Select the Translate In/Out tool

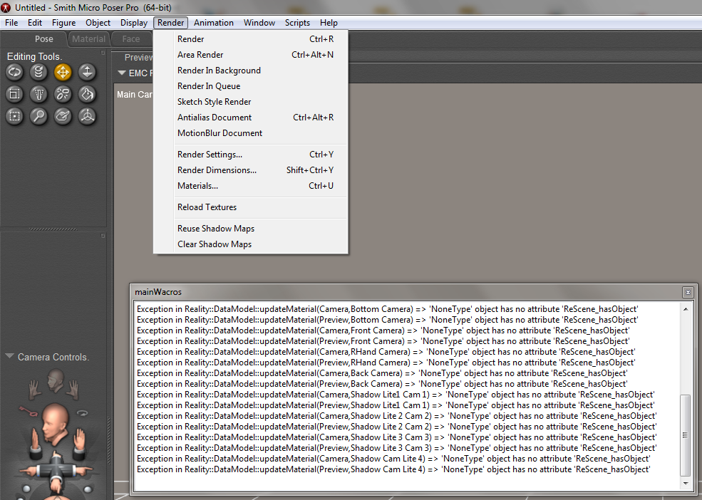[87, 72]
